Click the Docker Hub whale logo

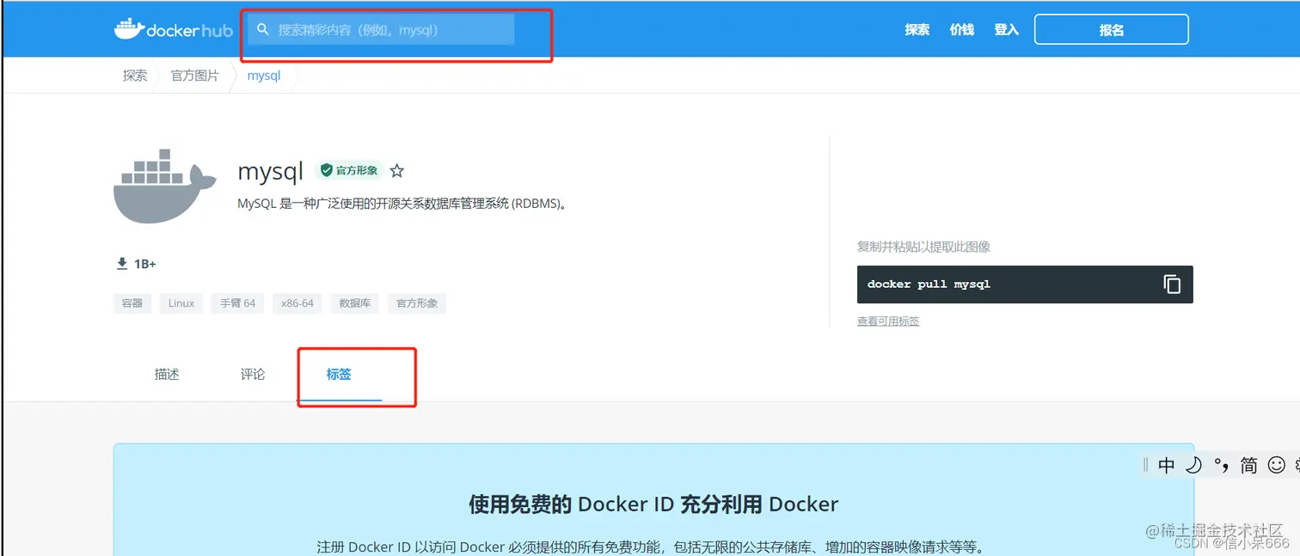coord(174,29)
